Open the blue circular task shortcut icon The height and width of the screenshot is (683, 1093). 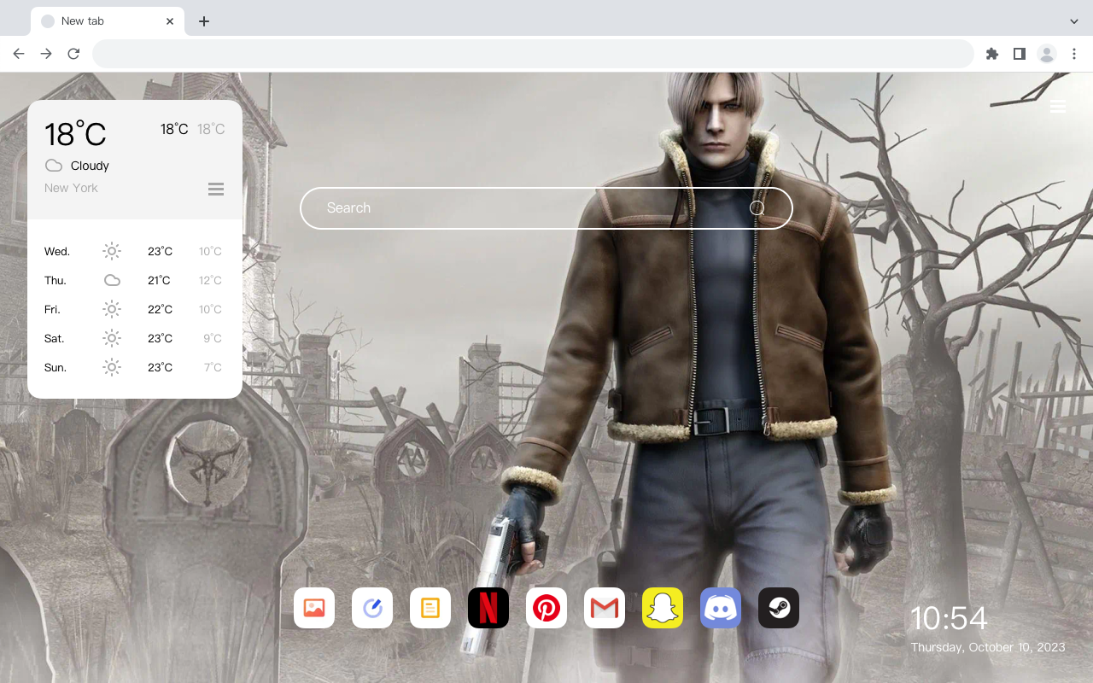click(x=372, y=608)
